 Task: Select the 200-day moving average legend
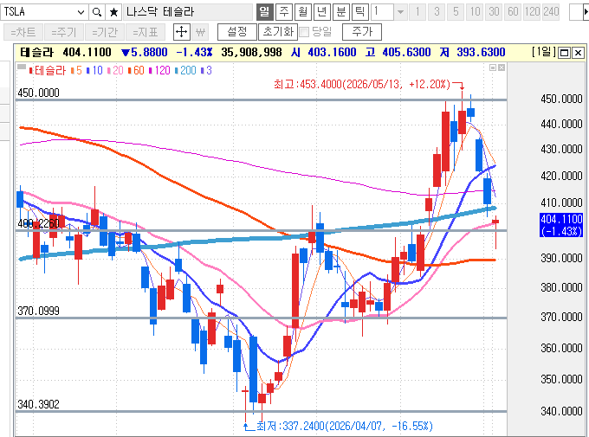185,70
